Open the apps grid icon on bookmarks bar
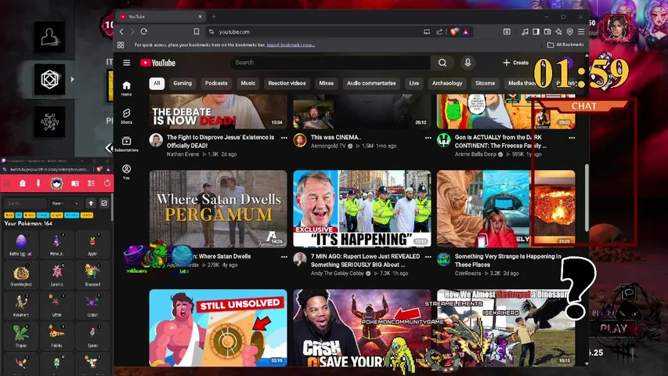The width and height of the screenshot is (668, 376). pyautogui.click(x=121, y=45)
